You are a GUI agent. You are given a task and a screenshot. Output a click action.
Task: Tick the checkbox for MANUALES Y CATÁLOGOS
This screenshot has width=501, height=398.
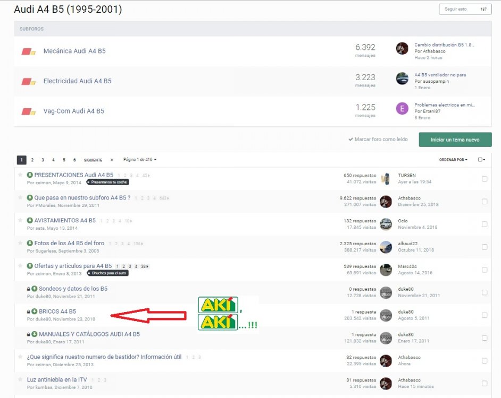click(485, 338)
